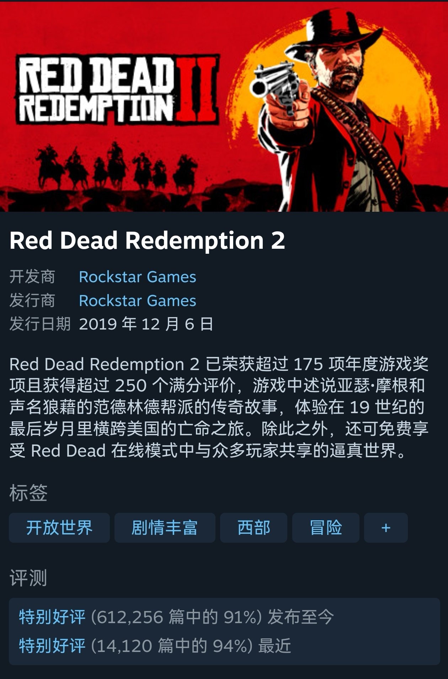Open the Rockstar Games publisher link
Screen dimensions: 448x679
point(138,301)
